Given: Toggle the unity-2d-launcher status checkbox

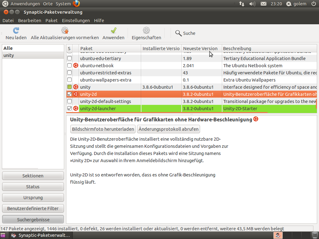Looking at the screenshot, I should point(69,109).
